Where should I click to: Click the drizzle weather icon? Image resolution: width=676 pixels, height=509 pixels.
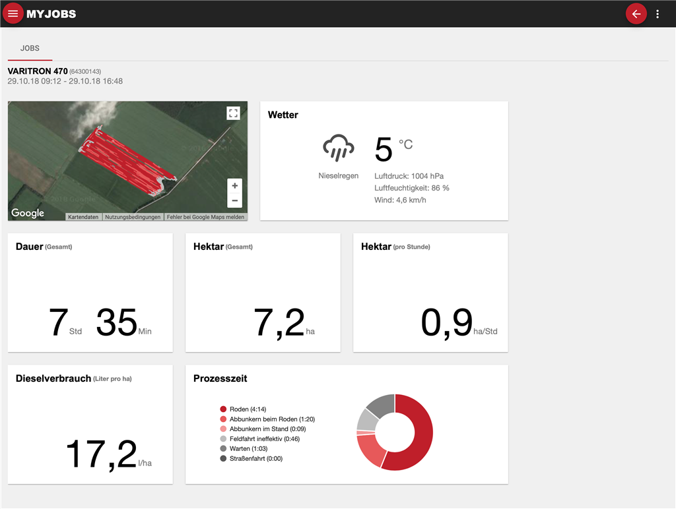pos(339,148)
